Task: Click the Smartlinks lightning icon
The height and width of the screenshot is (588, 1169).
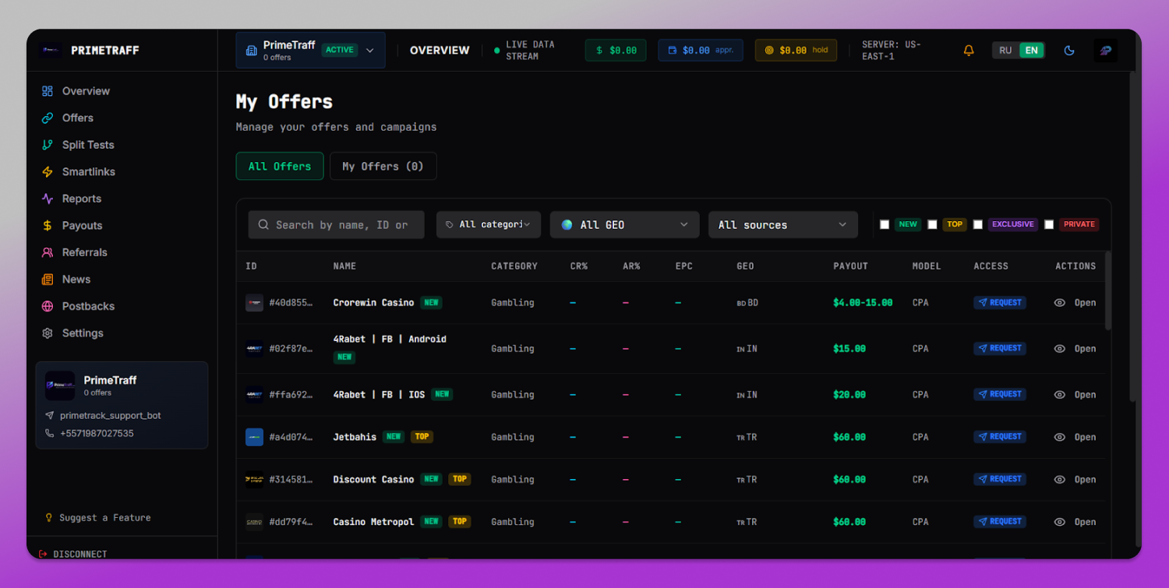Action: point(48,171)
